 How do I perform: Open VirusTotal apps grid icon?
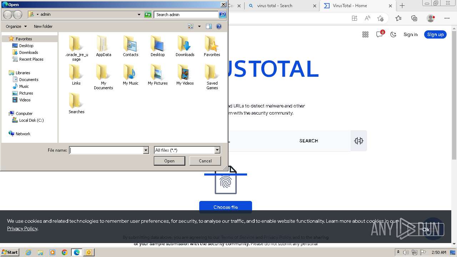365,35
